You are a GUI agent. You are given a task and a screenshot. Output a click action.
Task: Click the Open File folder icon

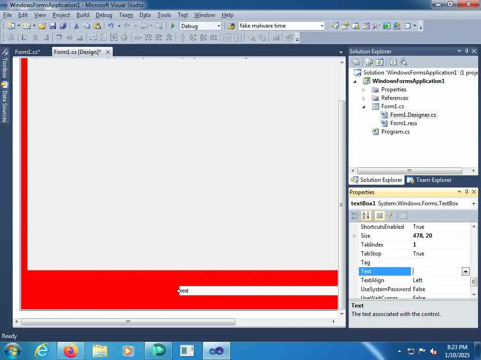[x=42, y=26]
